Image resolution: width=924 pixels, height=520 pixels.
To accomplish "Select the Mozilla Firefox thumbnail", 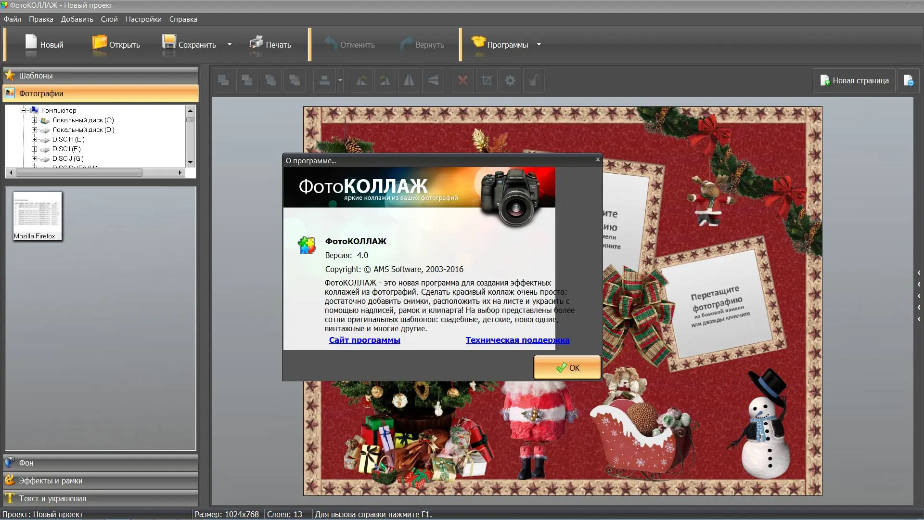I will click(37, 216).
